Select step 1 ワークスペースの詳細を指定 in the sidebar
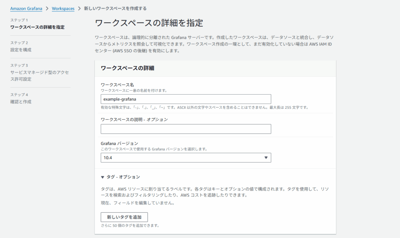400x238 pixels. pos(37,27)
